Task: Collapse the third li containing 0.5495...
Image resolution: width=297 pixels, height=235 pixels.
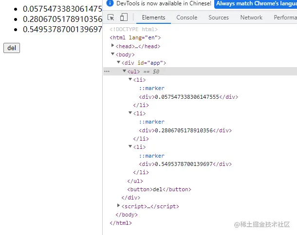Action: (130, 146)
